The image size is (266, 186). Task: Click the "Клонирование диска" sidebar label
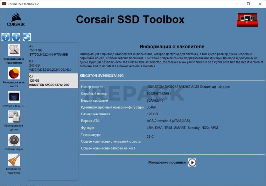pyautogui.click(x=14, y=128)
